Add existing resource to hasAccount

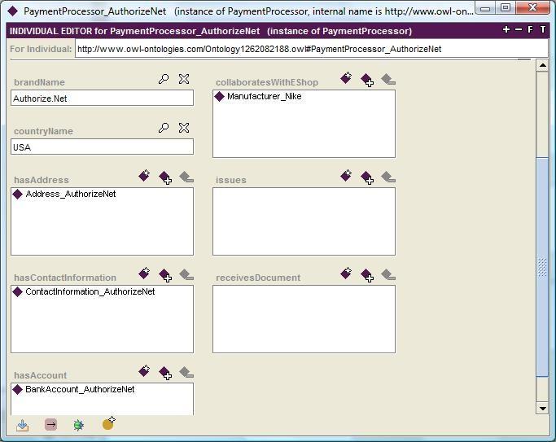pyautogui.click(x=165, y=373)
